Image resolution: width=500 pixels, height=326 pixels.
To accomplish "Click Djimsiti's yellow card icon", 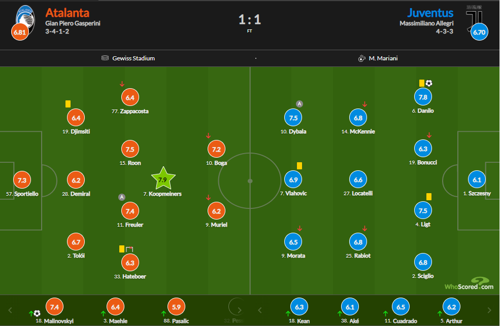I will click(68, 104).
